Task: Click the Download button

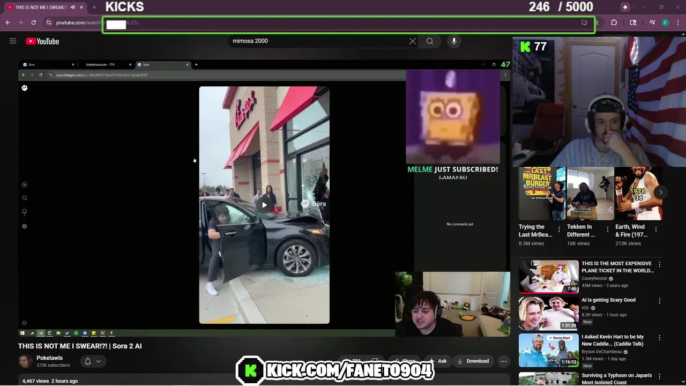Action: pos(473,361)
